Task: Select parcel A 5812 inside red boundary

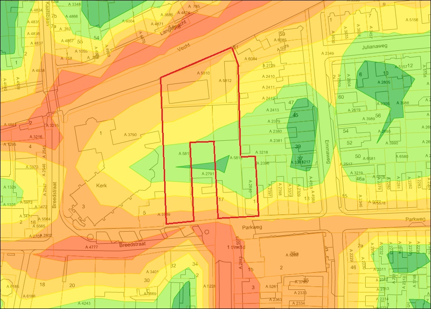Action: 225,81
